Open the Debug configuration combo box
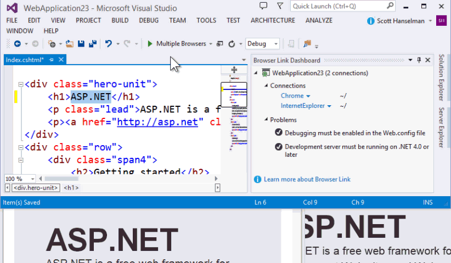The image size is (451, 263). (x=262, y=44)
